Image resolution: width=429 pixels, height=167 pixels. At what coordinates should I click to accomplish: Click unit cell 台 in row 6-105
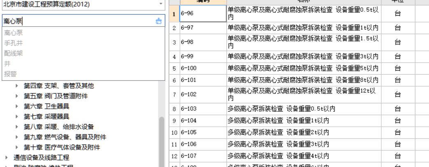pyautogui.click(x=398, y=133)
